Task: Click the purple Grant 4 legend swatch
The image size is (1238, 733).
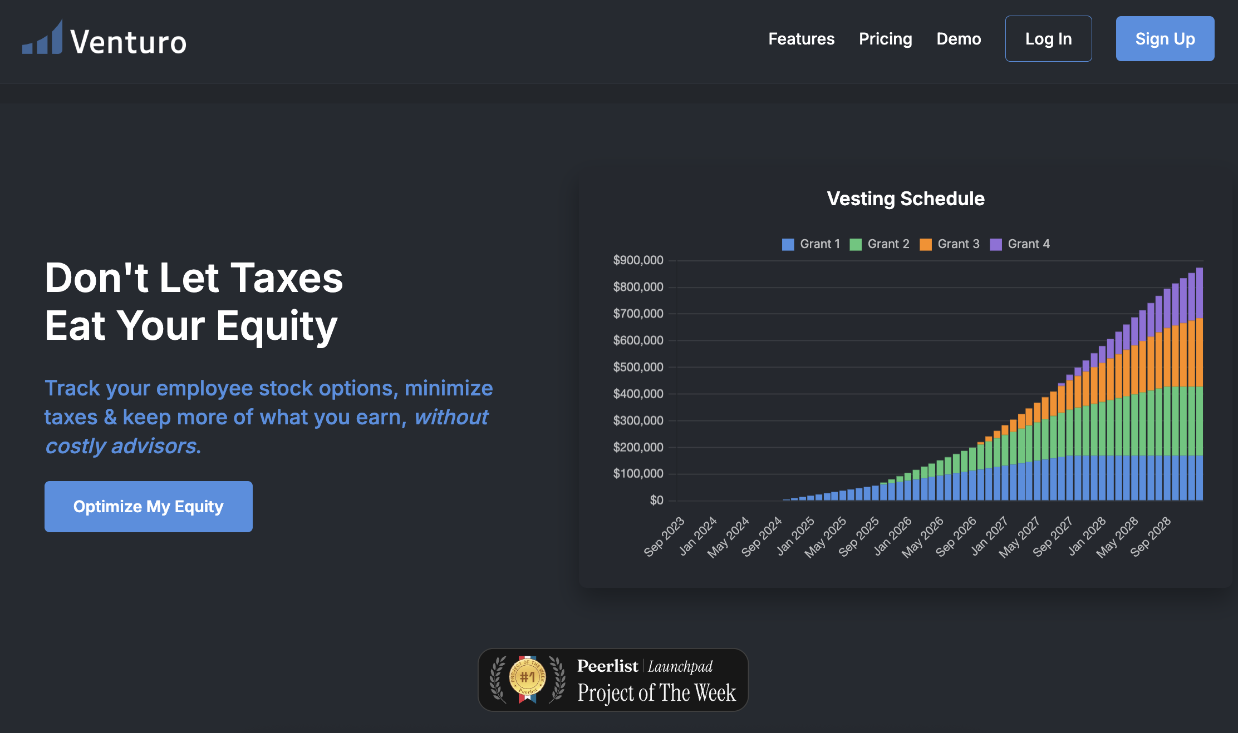Action: [x=997, y=244]
